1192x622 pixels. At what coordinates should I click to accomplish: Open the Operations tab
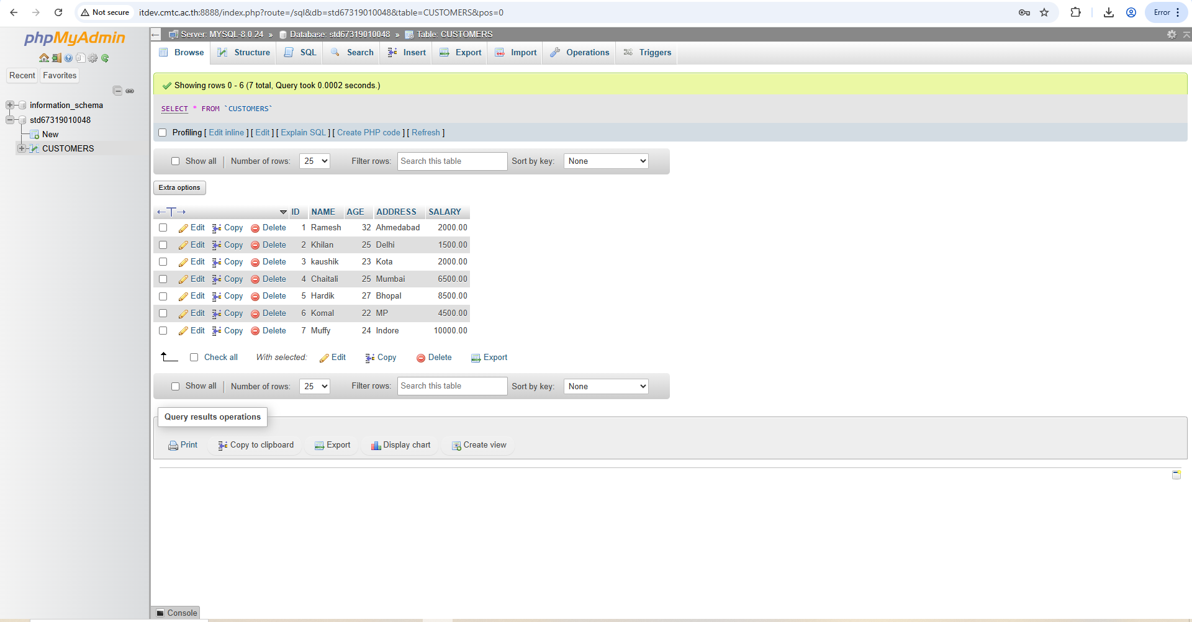[x=580, y=53]
